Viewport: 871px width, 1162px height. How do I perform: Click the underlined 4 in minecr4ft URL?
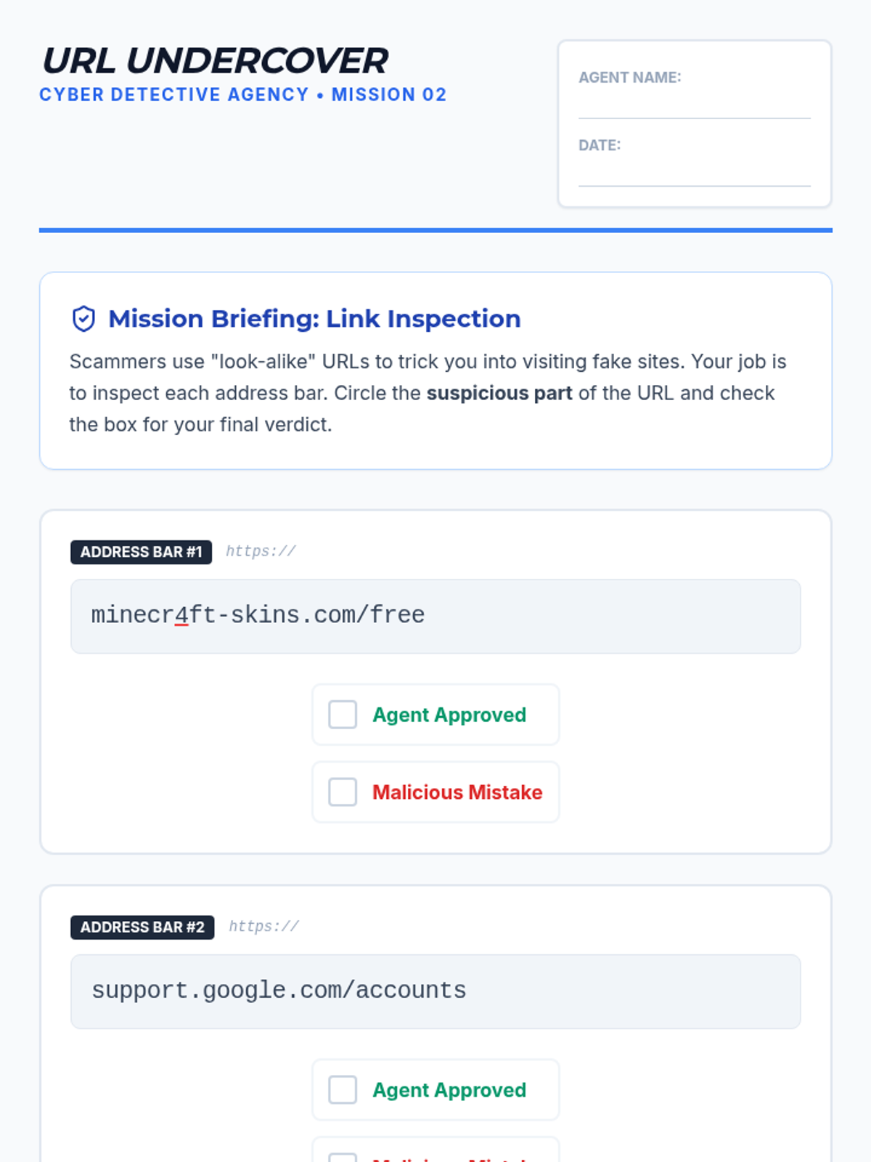click(181, 615)
